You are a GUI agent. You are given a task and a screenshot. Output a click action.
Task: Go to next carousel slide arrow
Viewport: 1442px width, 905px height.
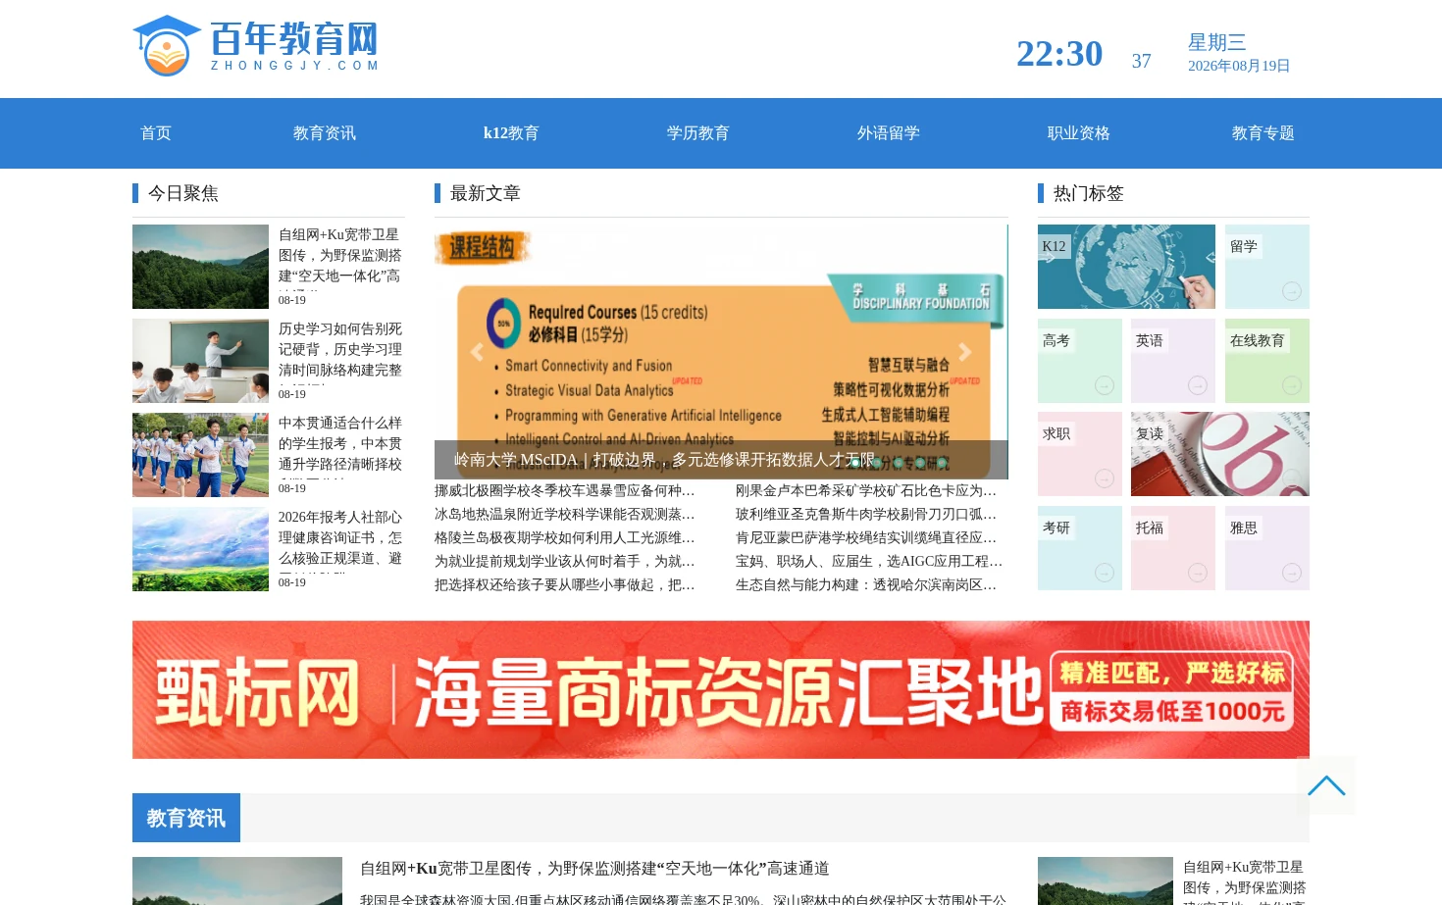[965, 352]
